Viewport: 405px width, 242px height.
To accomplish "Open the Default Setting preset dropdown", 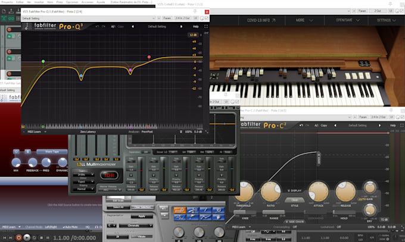I will [88, 18].
